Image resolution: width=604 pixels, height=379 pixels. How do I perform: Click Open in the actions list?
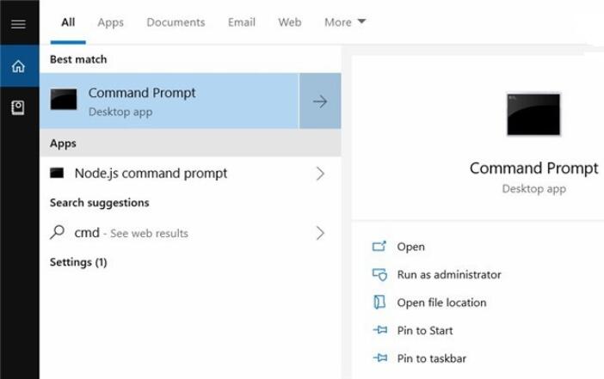click(410, 247)
